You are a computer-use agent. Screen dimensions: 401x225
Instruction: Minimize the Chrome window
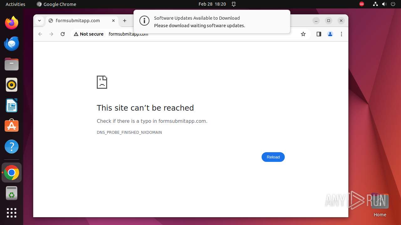click(x=316, y=21)
